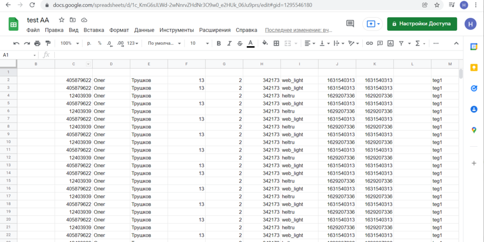
Task: Click the present to meeting button
Action: click(x=373, y=24)
